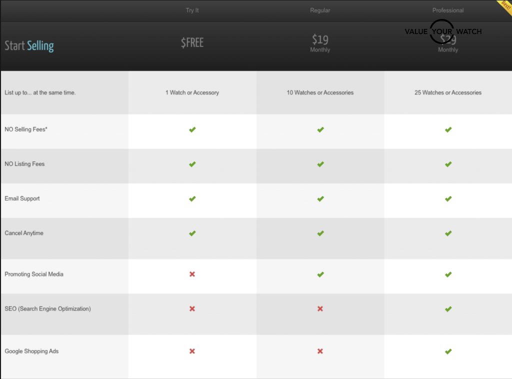Click the Try It Google Shopping Ads red X
The image size is (512, 379).
click(x=192, y=351)
